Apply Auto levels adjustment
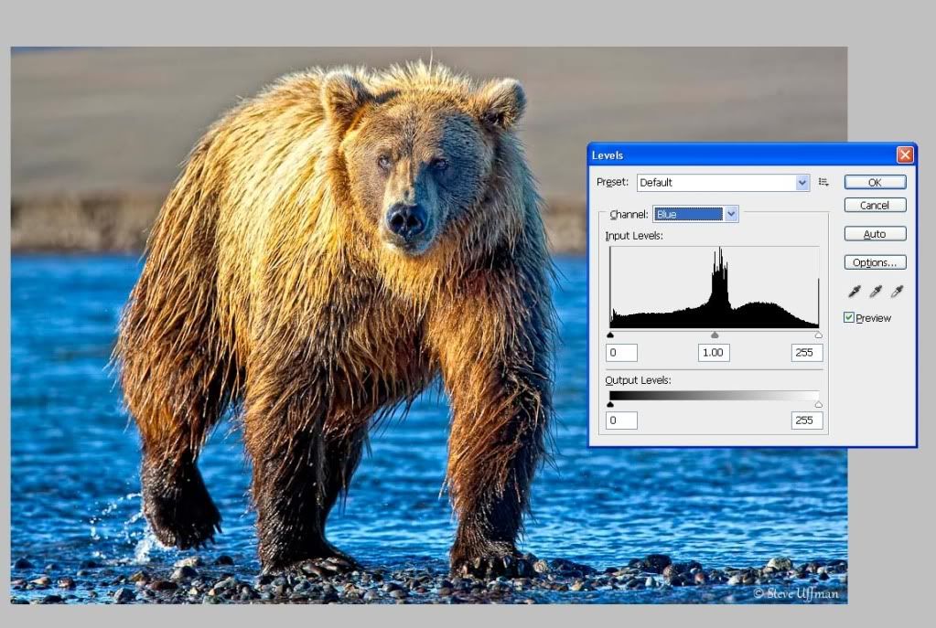Screen dimensions: 936x628 [x=875, y=234]
